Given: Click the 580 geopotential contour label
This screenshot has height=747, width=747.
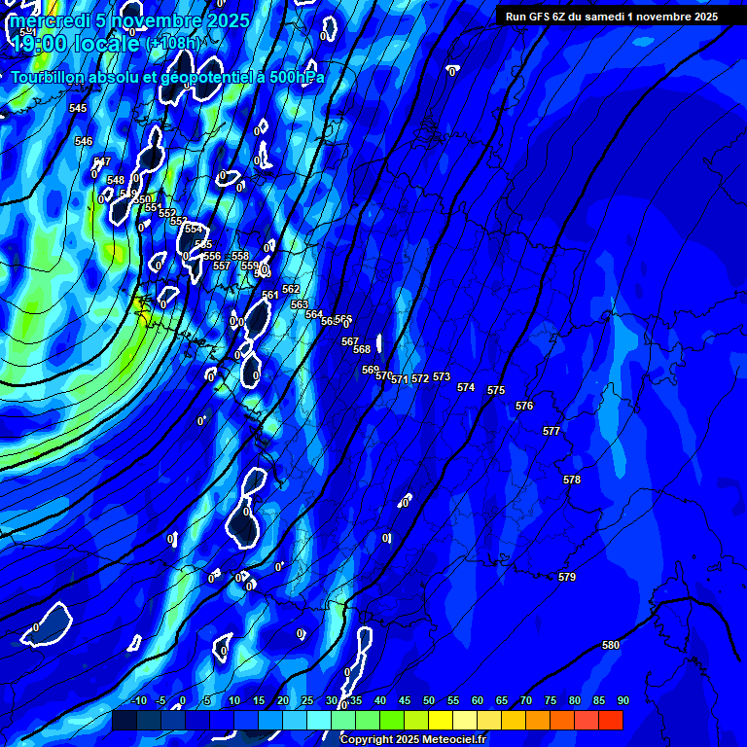Looking at the screenshot, I should click(x=611, y=645).
